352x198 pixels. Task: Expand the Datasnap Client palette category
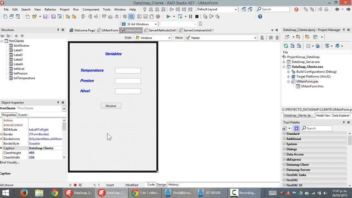point(284,165)
